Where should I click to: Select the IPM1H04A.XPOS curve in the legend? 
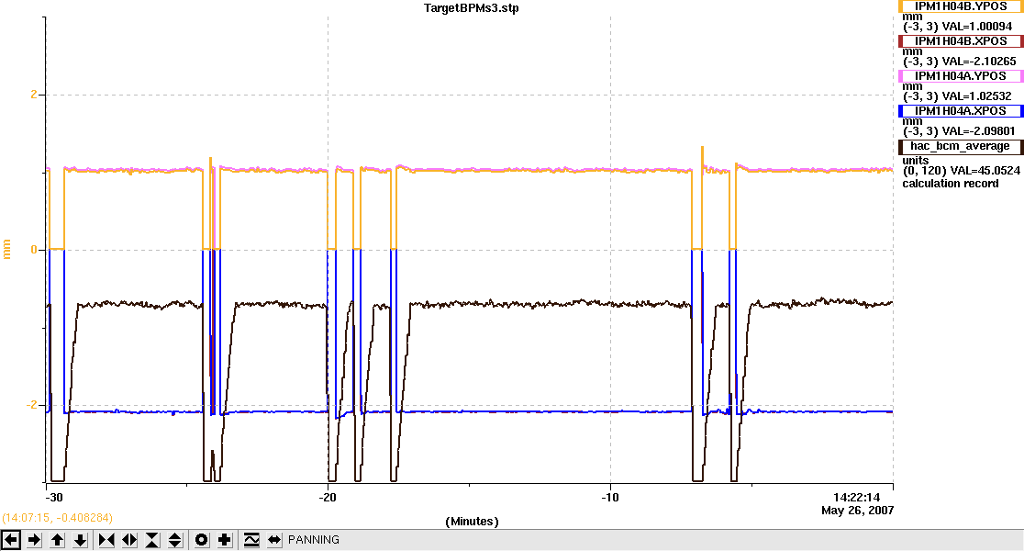961,111
